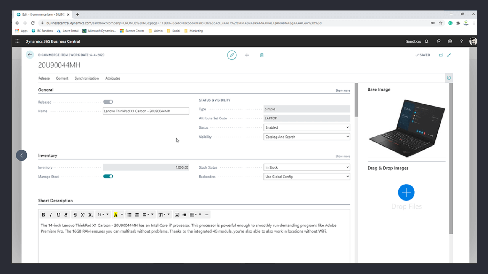Open notifications bell icon
Viewport: 488px width, 274px height.
point(427,41)
